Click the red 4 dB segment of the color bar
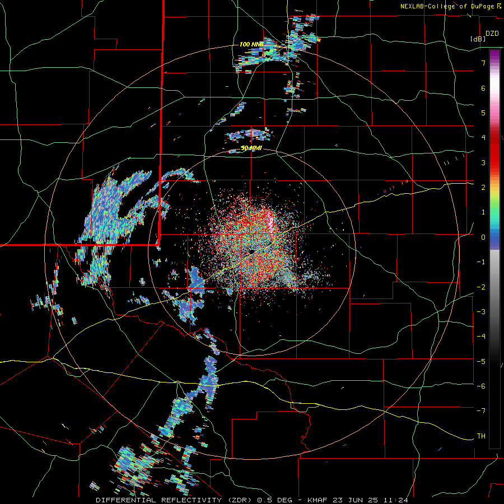Viewport: 504px width, 504px height. click(494, 138)
